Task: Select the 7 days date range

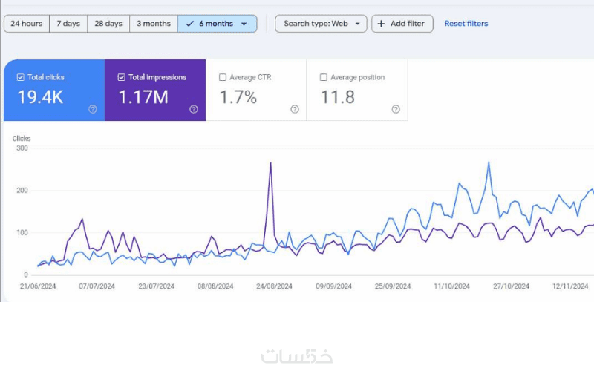Action: 68,24
